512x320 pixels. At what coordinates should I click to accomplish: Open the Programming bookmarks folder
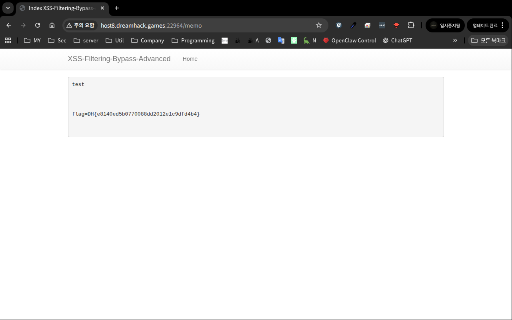pos(193,40)
